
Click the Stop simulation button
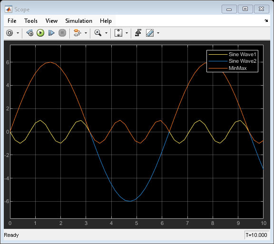(x=62, y=33)
